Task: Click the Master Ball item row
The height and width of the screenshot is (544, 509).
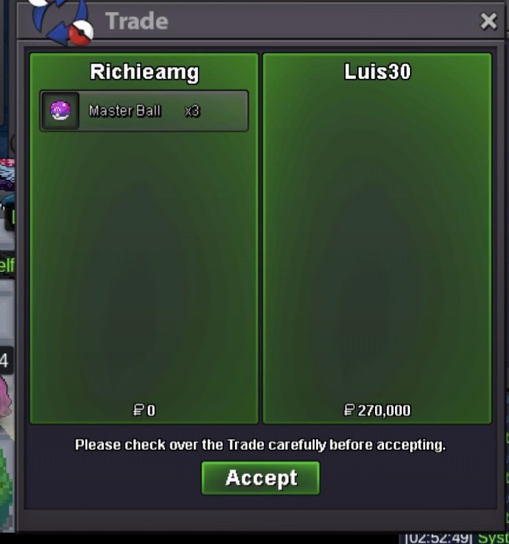Action: tap(144, 111)
